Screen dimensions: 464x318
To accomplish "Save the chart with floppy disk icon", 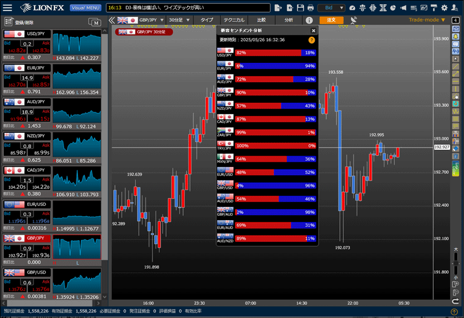I will [x=300, y=8].
